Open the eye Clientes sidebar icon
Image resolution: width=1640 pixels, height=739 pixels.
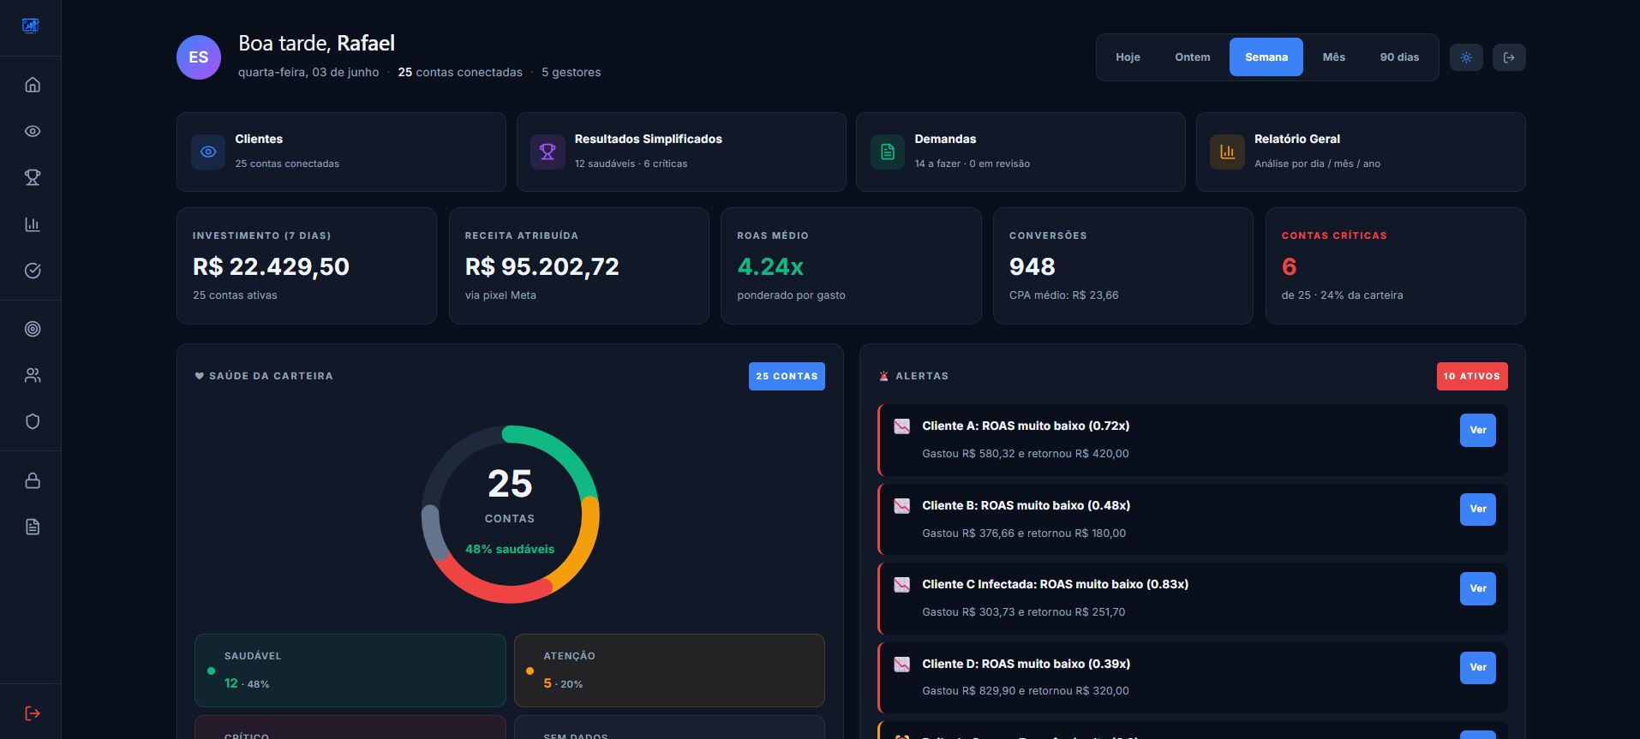pyautogui.click(x=33, y=131)
